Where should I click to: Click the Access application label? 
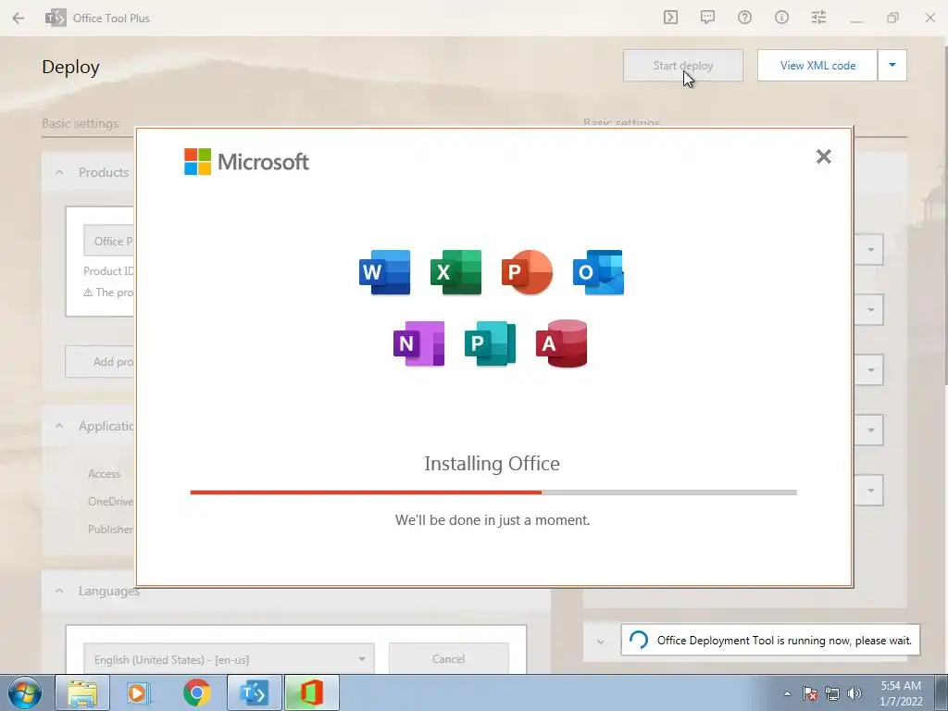pos(104,474)
